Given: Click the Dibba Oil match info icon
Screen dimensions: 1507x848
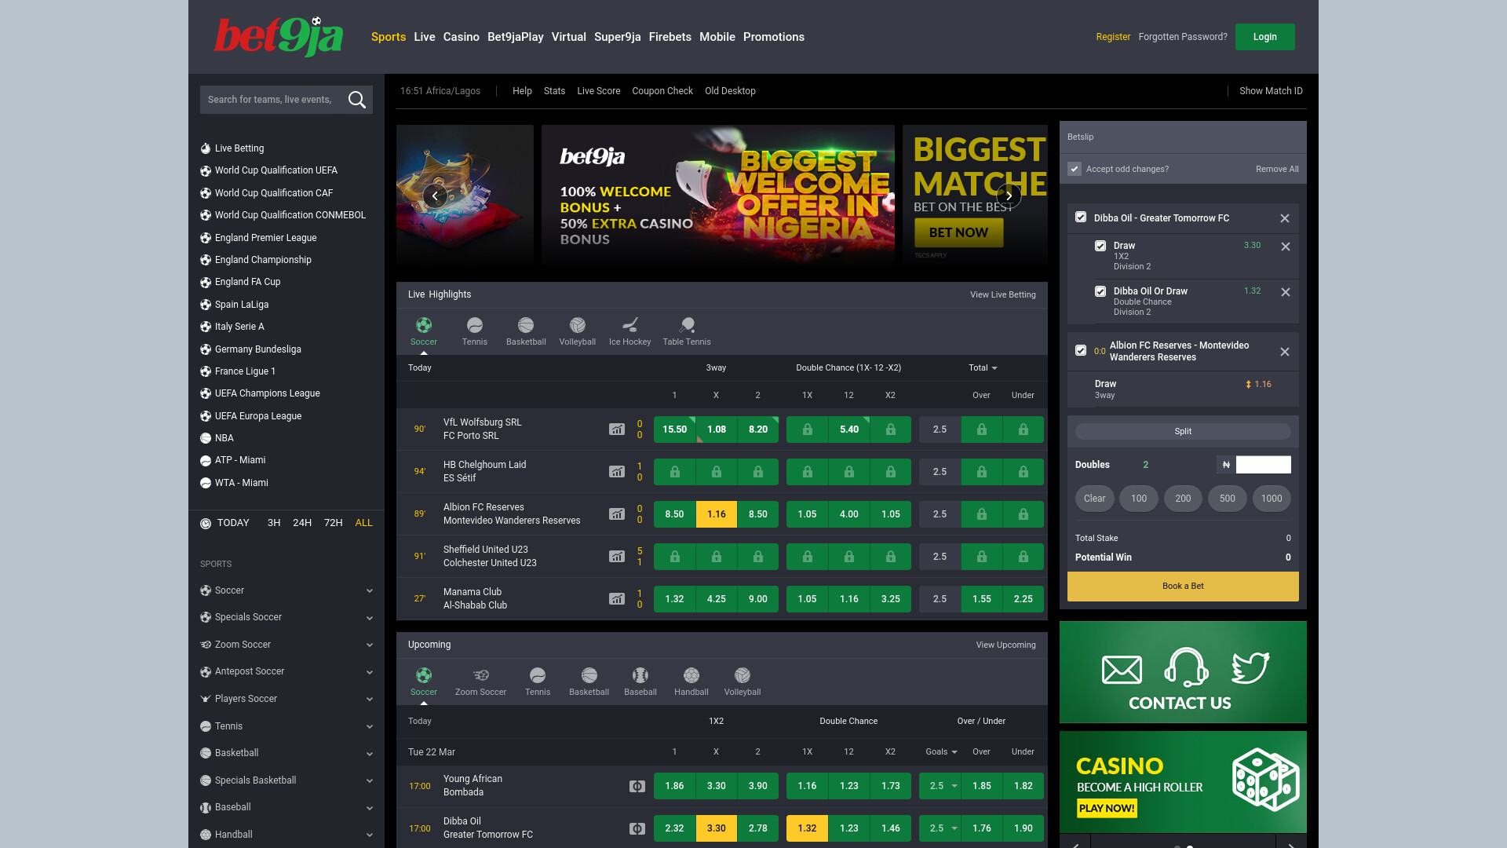Looking at the screenshot, I should (637, 828).
